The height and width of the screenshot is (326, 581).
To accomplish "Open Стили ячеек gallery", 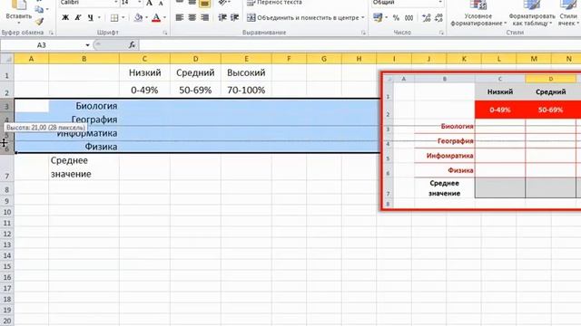I will click(x=568, y=14).
